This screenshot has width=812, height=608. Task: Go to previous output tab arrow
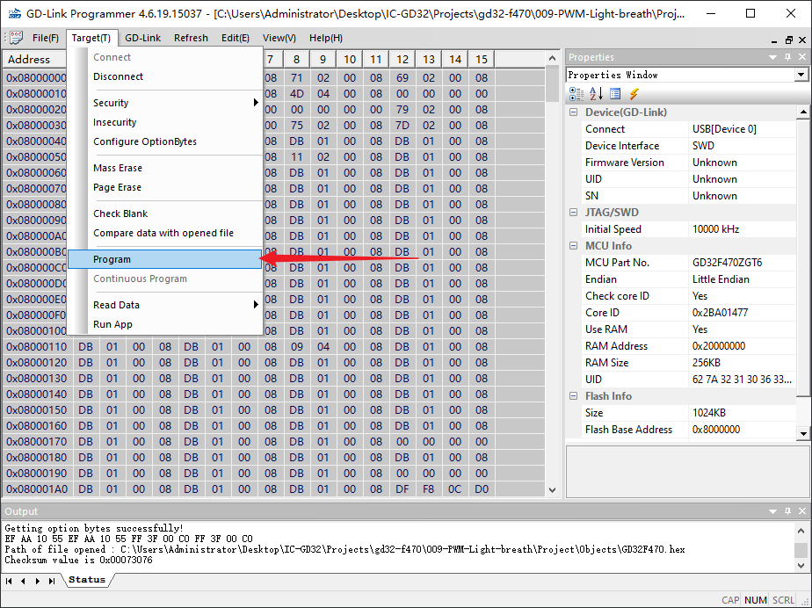click(x=23, y=581)
